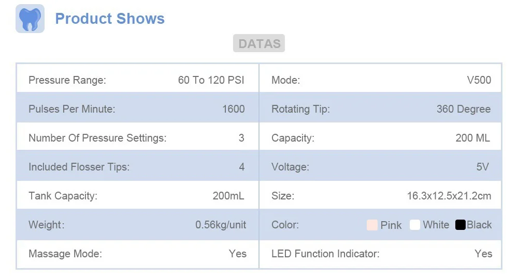518x279 pixels.
Task: Click the Pulses Per Minute row
Action: coord(137,109)
